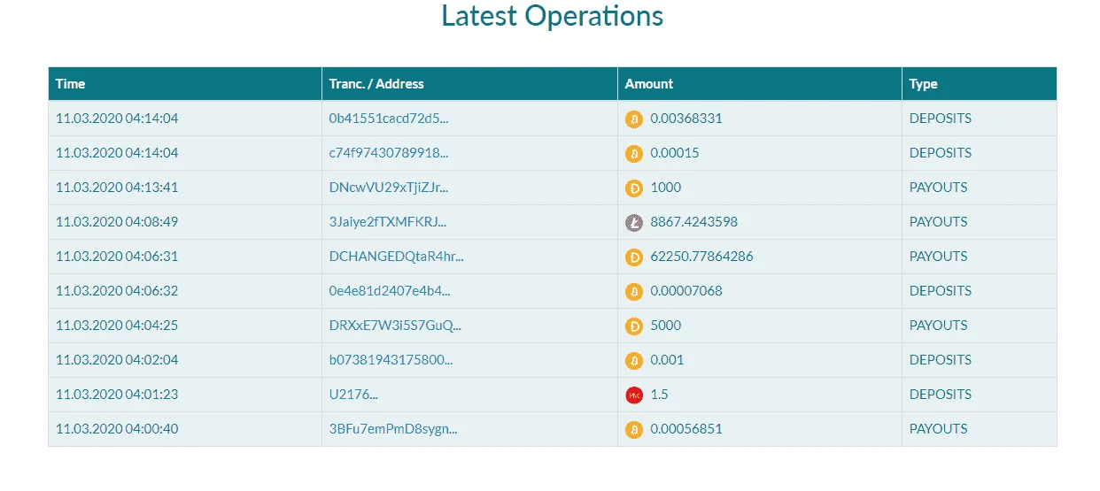The image size is (1100, 491).
Task: Select the amount value 0.00015
Action: pyautogui.click(x=675, y=153)
